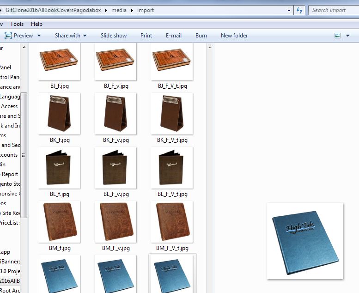Select BL_F_V_t.jpg thumbnail
The height and width of the screenshot is (293, 359).
click(172, 168)
